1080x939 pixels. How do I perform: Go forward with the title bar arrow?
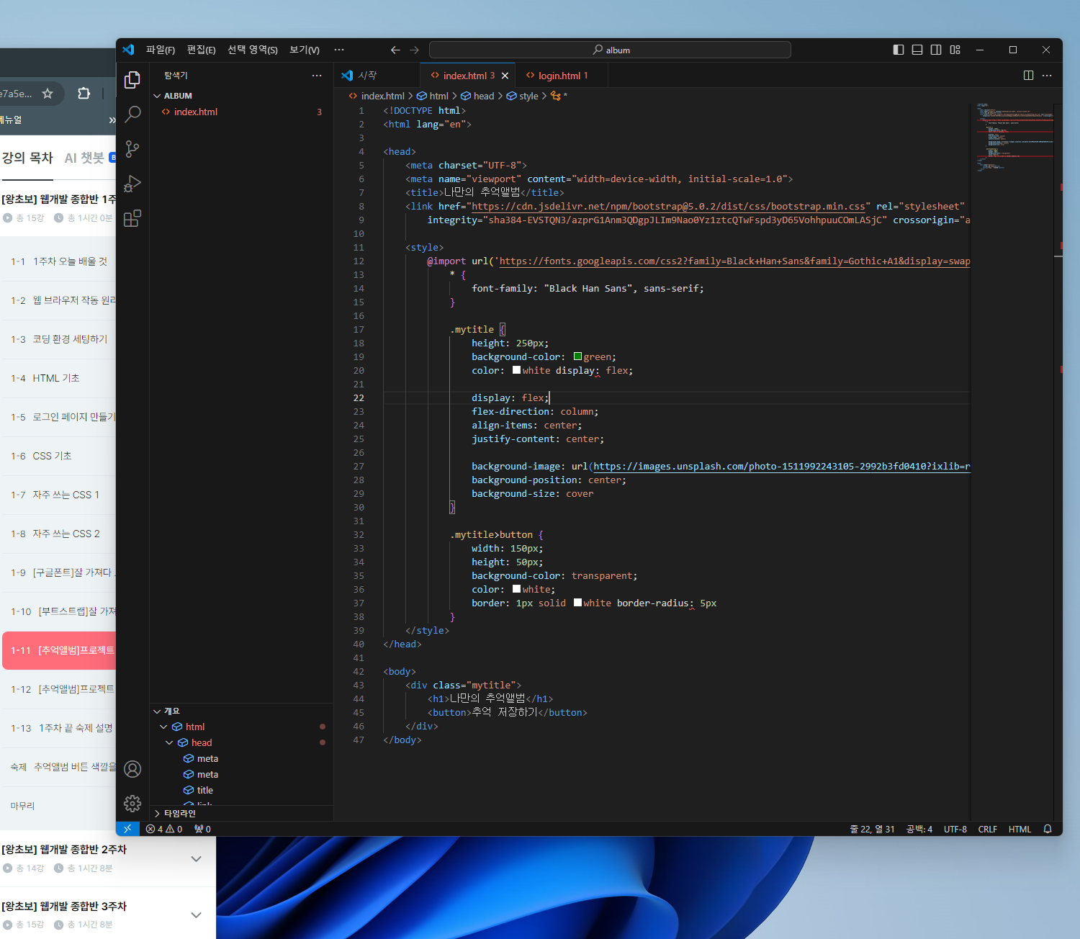click(x=415, y=50)
